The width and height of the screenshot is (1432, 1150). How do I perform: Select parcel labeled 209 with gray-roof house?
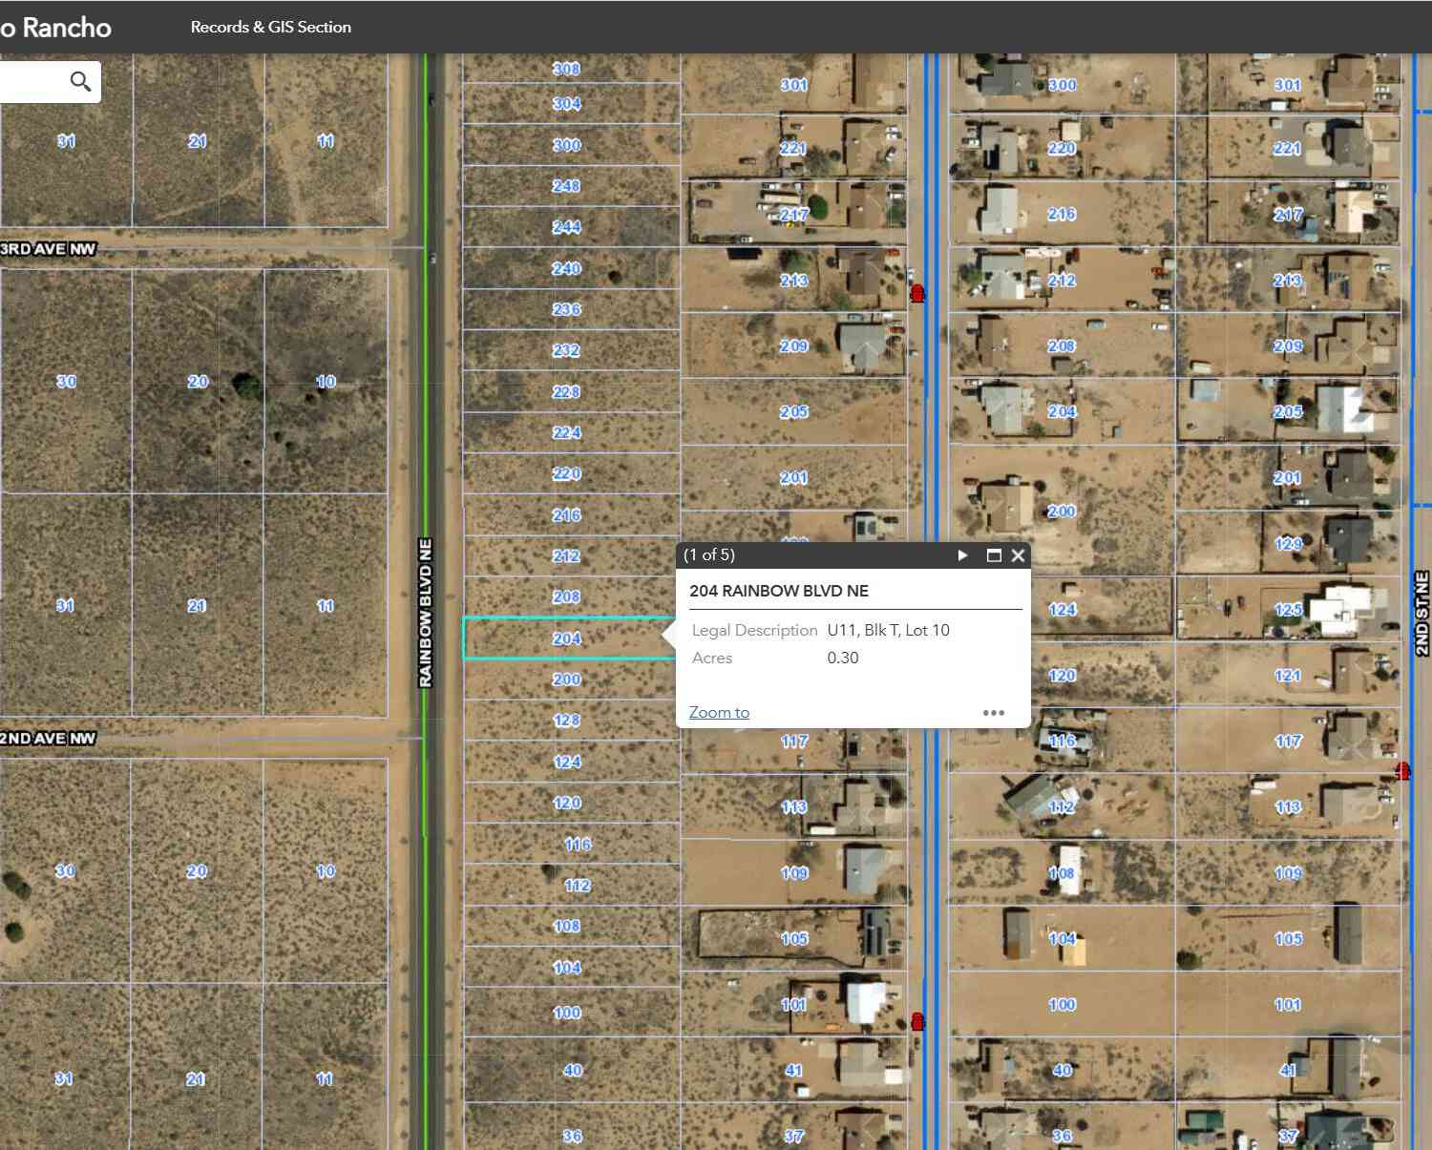pyautogui.click(x=793, y=346)
